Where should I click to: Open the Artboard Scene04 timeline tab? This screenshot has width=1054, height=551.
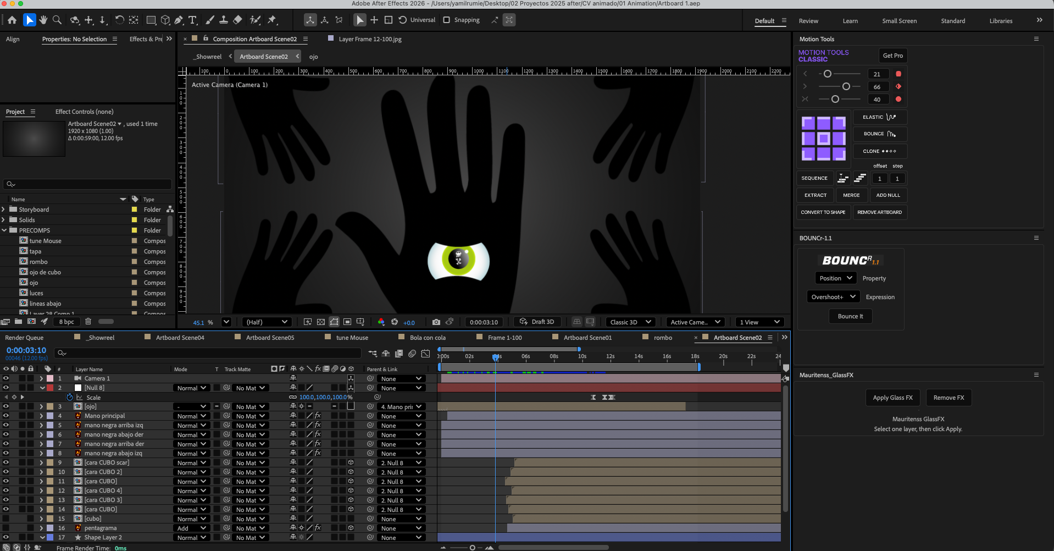[x=180, y=338]
